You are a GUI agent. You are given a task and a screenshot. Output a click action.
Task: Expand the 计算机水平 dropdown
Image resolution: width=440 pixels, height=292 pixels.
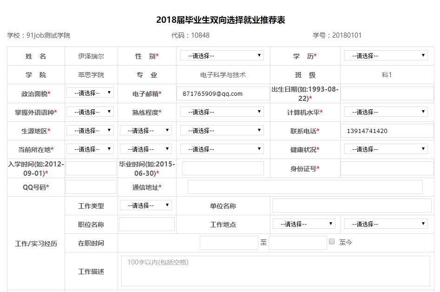(x=386, y=112)
